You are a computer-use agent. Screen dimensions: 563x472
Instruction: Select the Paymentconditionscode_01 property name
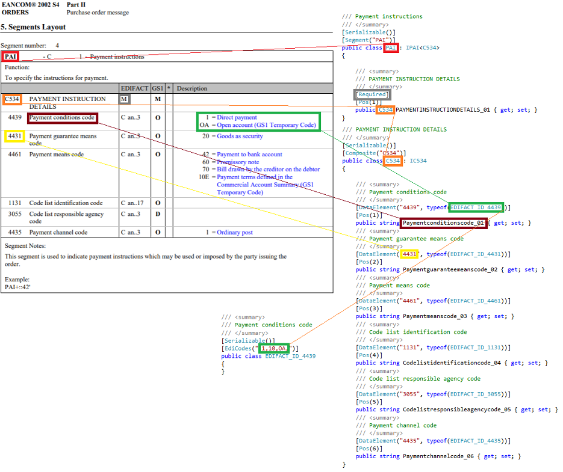tap(443, 223)
